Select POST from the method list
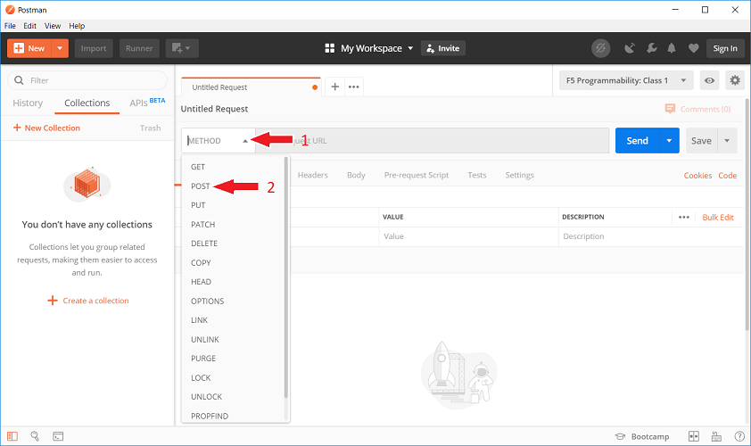Image resolution: width=751 pixels, height=446 pixels. pos(234,186)
